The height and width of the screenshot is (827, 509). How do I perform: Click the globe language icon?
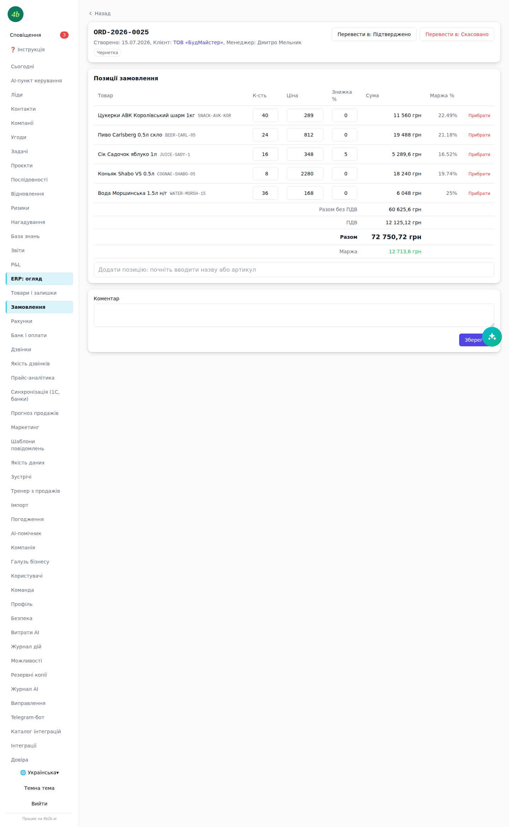[23, 773]
